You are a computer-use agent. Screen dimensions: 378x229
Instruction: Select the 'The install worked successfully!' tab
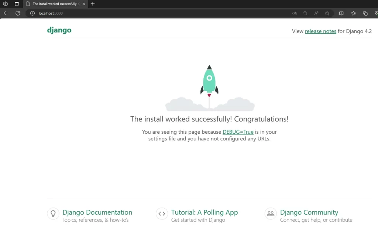[x=56, y=4]
